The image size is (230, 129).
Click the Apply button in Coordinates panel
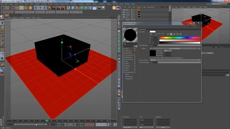click(x=163, y=128)
